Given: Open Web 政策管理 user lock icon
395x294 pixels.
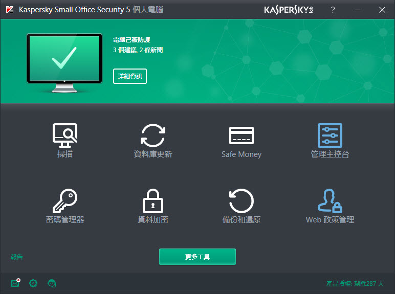Looking at the screenshot, I should click(x=330, y=200).
